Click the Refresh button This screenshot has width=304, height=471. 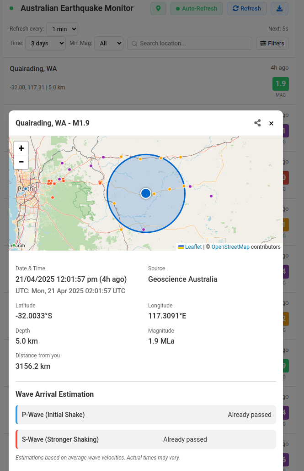pyautogui.click(x=246, y=8)
